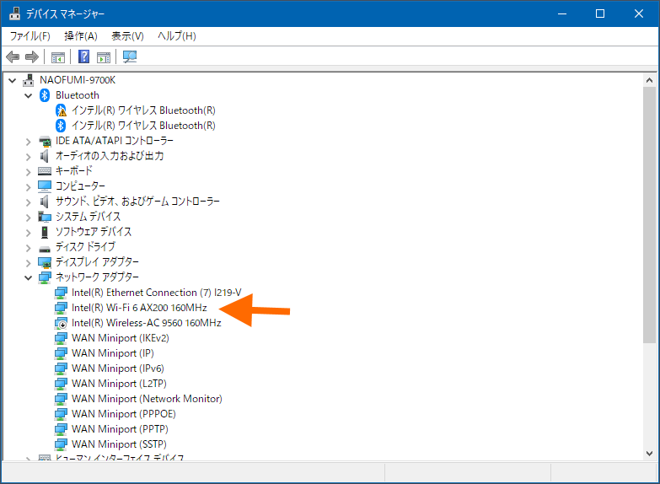
Task: Click Intel Ethernet Connection I219-V adapter icon
Action: click(61, 293)
